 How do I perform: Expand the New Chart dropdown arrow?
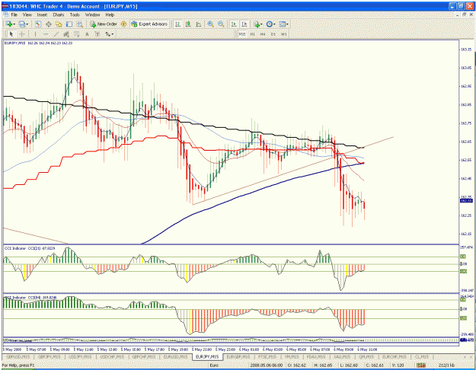pyautogui.click(x=14, y=24)
